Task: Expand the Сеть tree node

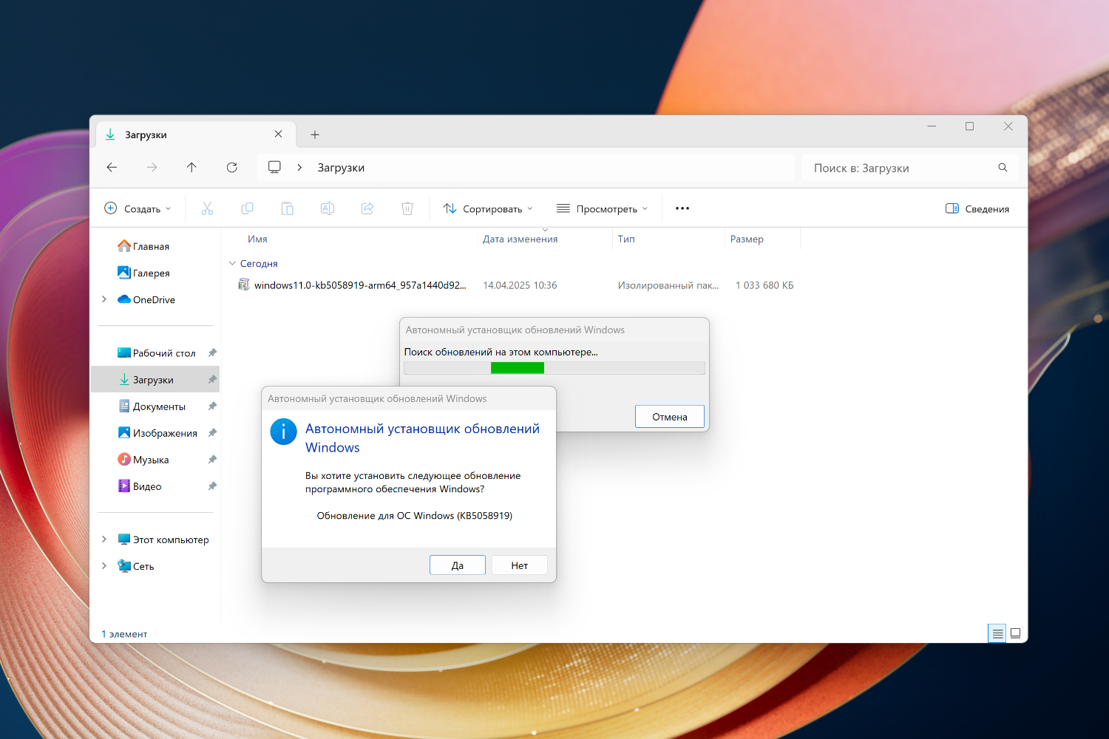Action: (104, 566)
